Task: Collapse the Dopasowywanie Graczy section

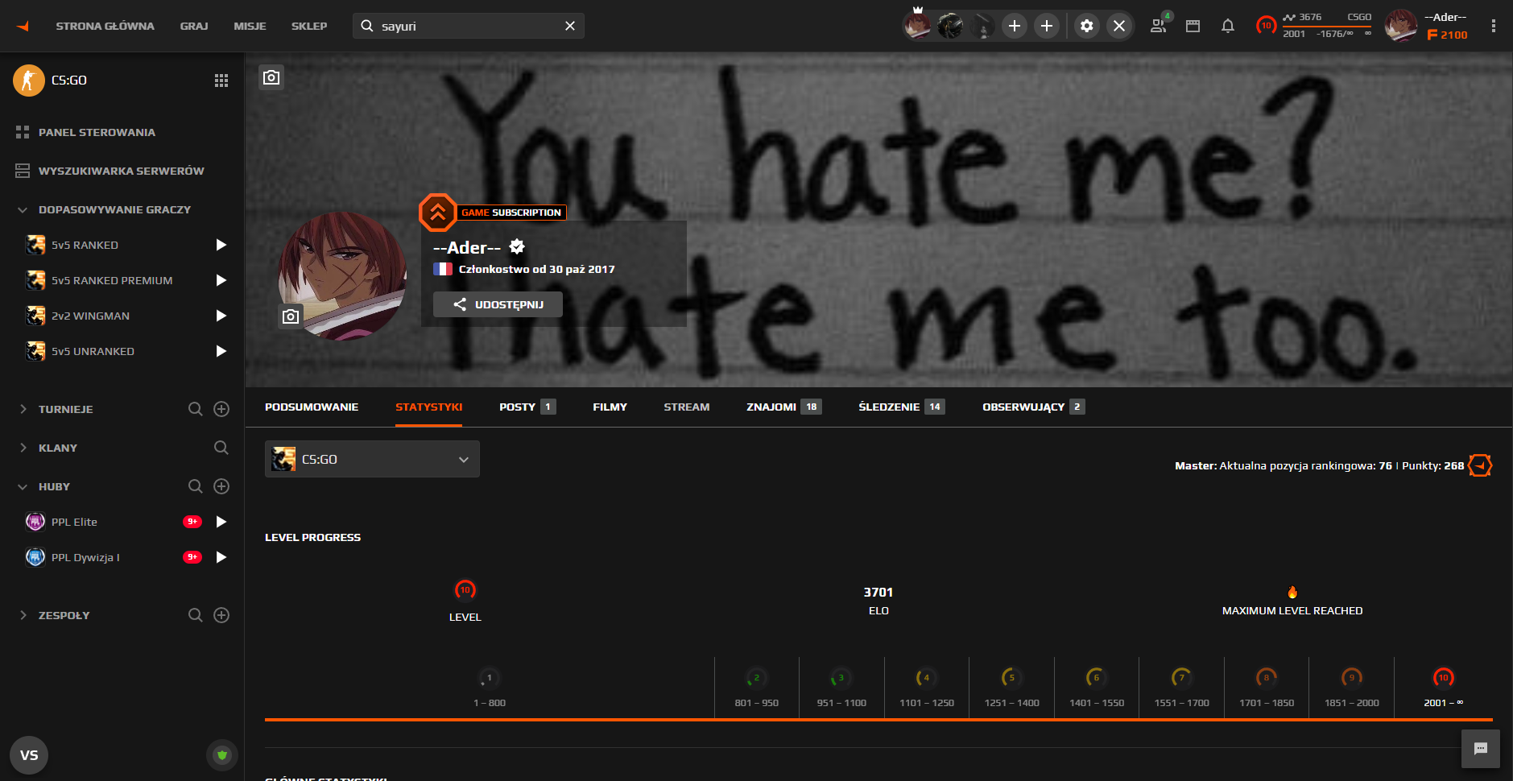Action: click(x=23, y=209)
